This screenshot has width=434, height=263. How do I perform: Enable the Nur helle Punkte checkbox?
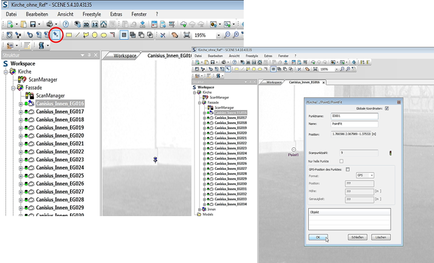[341, 161]
